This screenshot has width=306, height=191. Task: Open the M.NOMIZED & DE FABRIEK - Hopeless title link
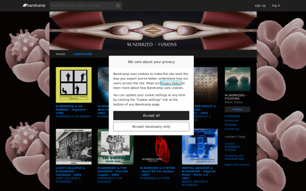pos(72,110)
